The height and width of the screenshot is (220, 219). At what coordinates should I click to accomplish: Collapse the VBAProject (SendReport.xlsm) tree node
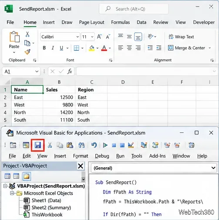(5, 186)
